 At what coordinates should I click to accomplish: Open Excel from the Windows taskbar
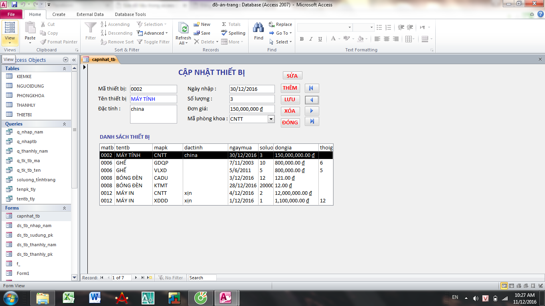(x=69, y=298)
